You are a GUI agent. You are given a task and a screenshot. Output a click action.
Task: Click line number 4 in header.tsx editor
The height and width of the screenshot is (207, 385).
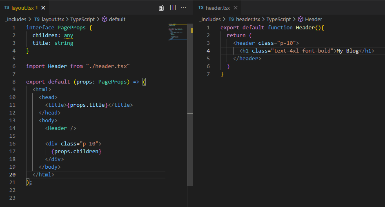[x=208, y=51]
